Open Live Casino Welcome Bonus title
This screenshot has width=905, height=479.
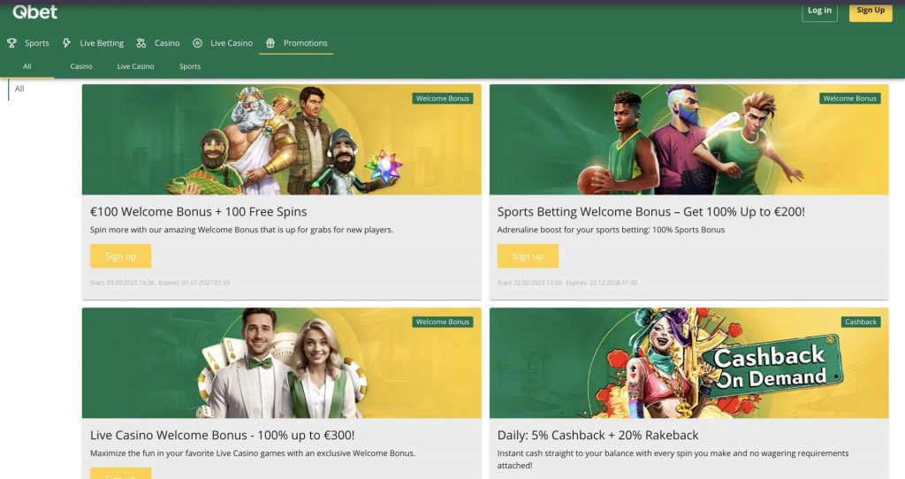tap(222, 435)
